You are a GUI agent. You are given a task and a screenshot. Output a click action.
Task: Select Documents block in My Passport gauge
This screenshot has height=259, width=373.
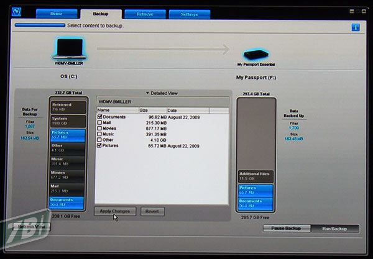pyautogui.click(x=256, y=204)
